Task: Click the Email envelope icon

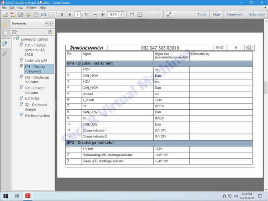Action: (51, 14)
